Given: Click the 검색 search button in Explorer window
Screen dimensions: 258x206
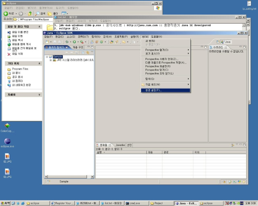Looking at the screenshot, I should point(40,14).
